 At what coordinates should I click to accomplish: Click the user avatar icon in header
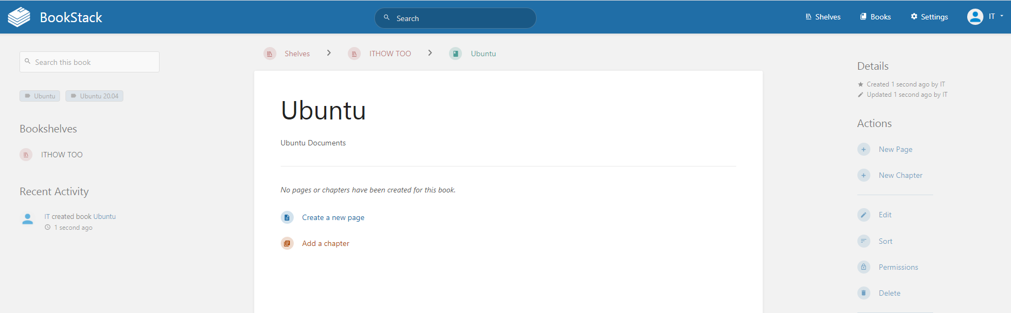tap(975, 17)
